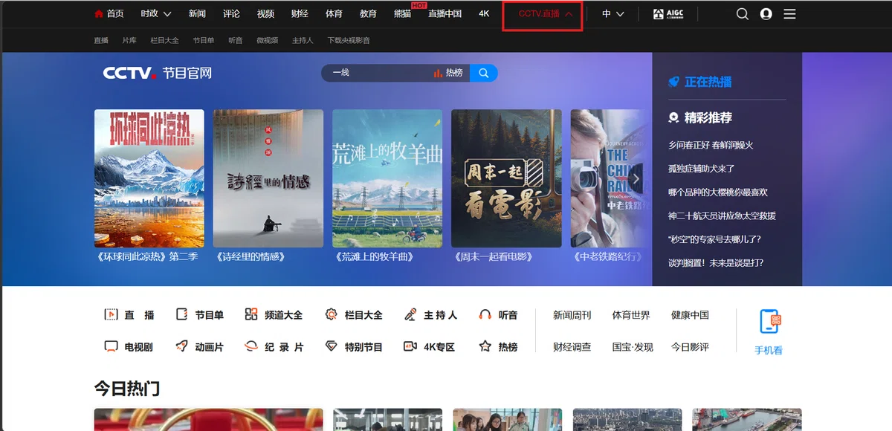Open the 荒滩上的牧羊曲 poster
Viewport: 892px width, 431px height.
point(387,178)
